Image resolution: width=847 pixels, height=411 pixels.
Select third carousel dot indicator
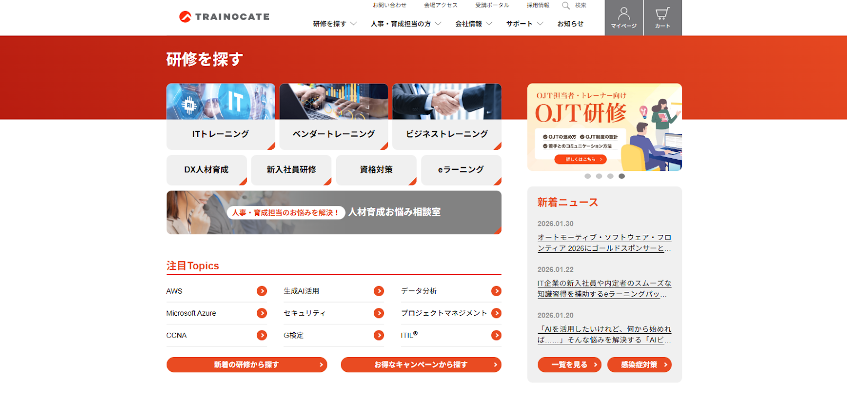click(x=610, y=176)
